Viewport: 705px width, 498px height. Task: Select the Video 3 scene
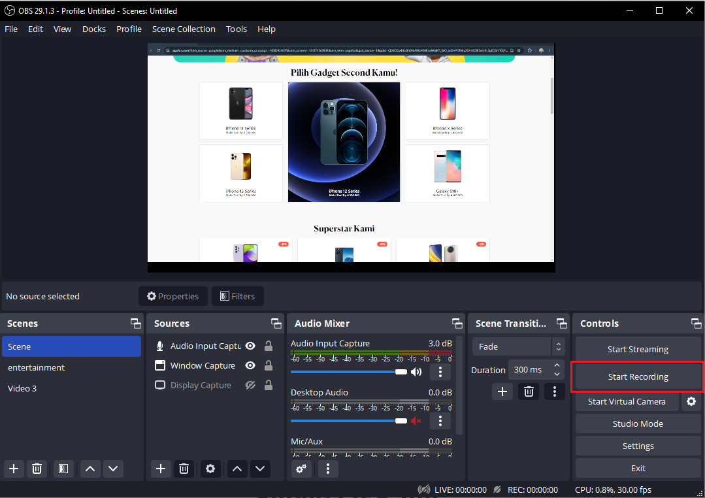coord(71,388)
